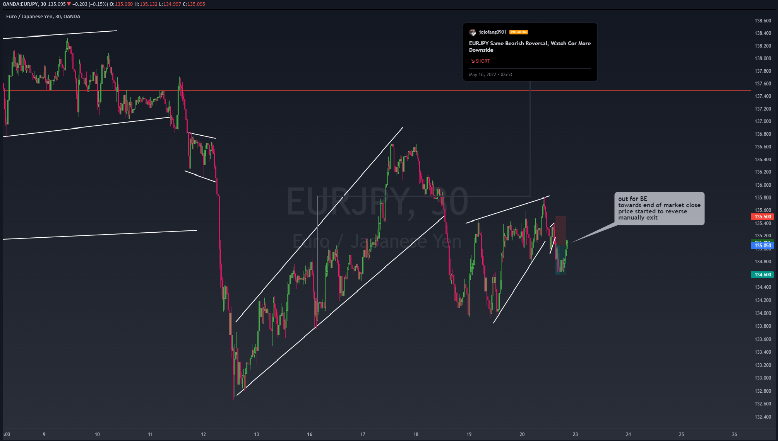Viewport: 778px width, 441px height.
Task: Click the 133.000 price axis label
Action: point(763,378)
